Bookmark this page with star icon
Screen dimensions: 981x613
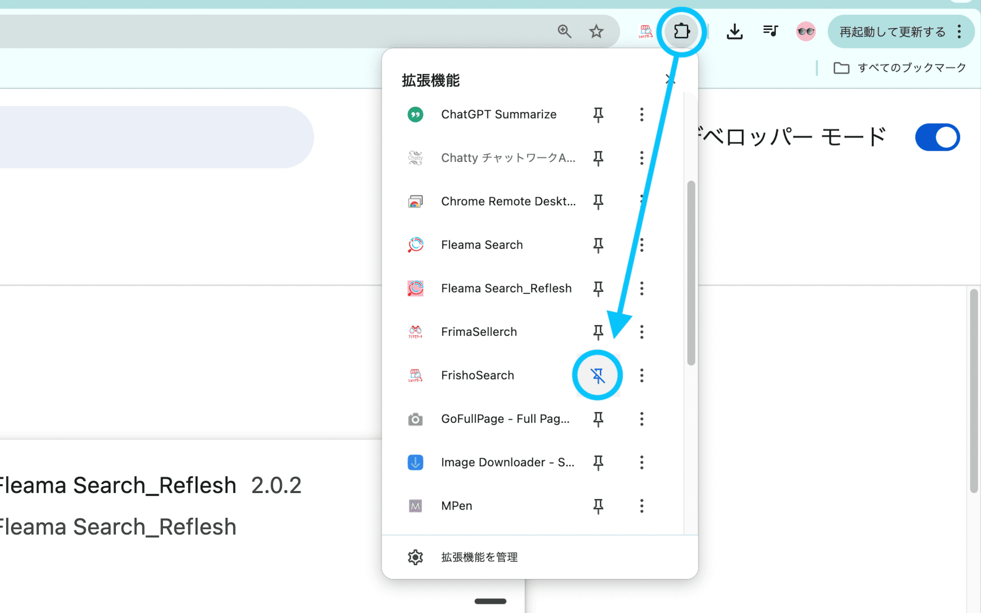[x=596, y=31]
